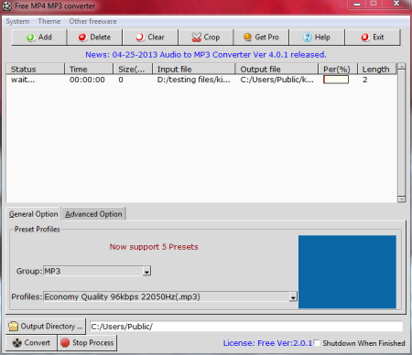Click the Input file column header
Screen dimensions: 412x355
[x=194, y=70]
